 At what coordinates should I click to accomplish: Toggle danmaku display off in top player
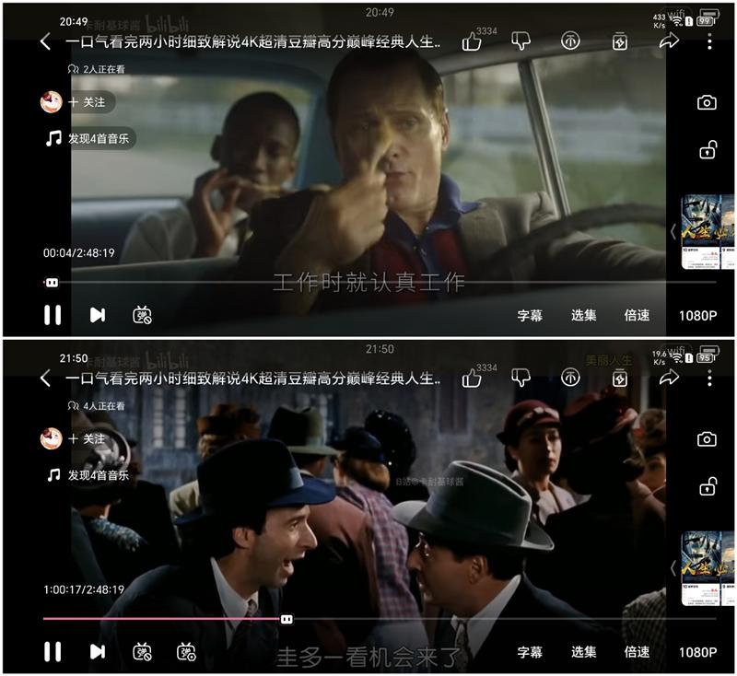coord(142,315)
